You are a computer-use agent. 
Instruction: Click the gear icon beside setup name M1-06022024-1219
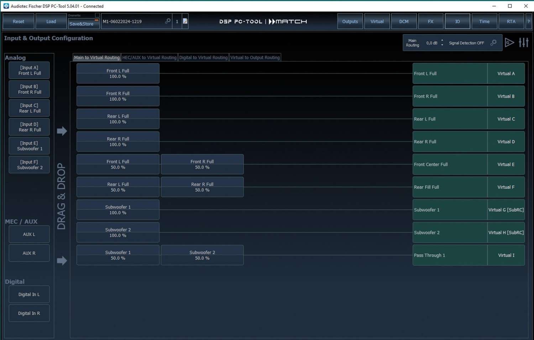(168, 21)
